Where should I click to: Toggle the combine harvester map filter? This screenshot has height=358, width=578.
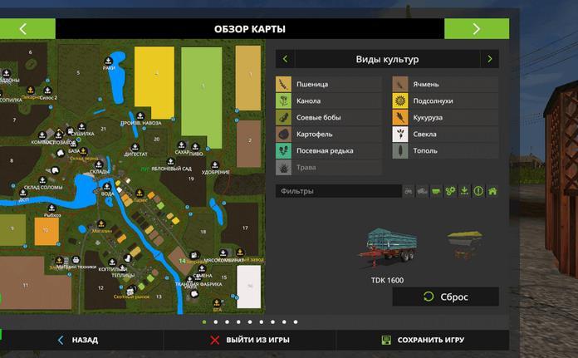(x=423, y=191)
